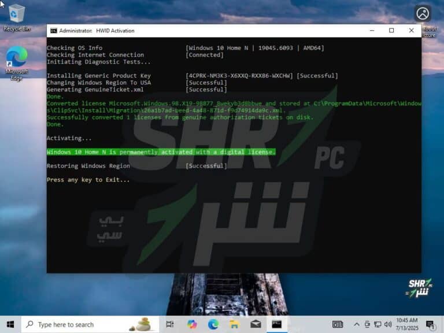Open the Recycle Bin desktop icon

point(16,14)
